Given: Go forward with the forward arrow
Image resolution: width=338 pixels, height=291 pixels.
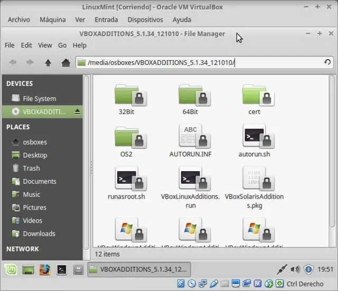Looking at the screenshot, I should 30,62.
